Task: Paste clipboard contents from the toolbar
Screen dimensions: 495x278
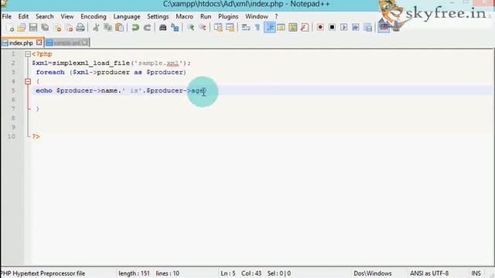Action: pyautogui.click(x=120, y=28)
